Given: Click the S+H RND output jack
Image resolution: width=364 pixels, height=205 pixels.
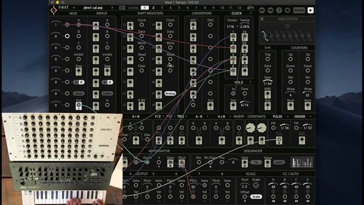Looking at the screenshot, I should click(267, 94).
